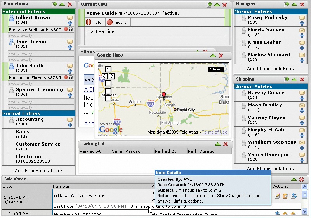311x218 pixels.
Task: Collapse the Parking Lot panel
Action: click(218, 144)
